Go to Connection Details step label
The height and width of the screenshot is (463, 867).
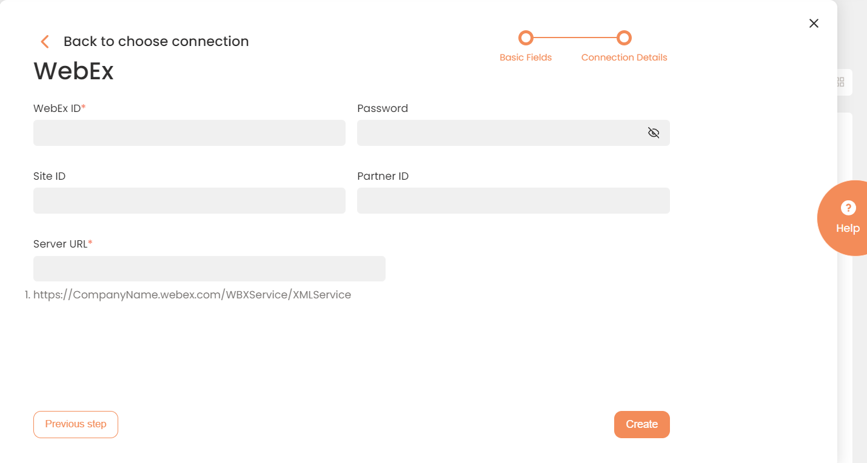[x=624, y=57]
